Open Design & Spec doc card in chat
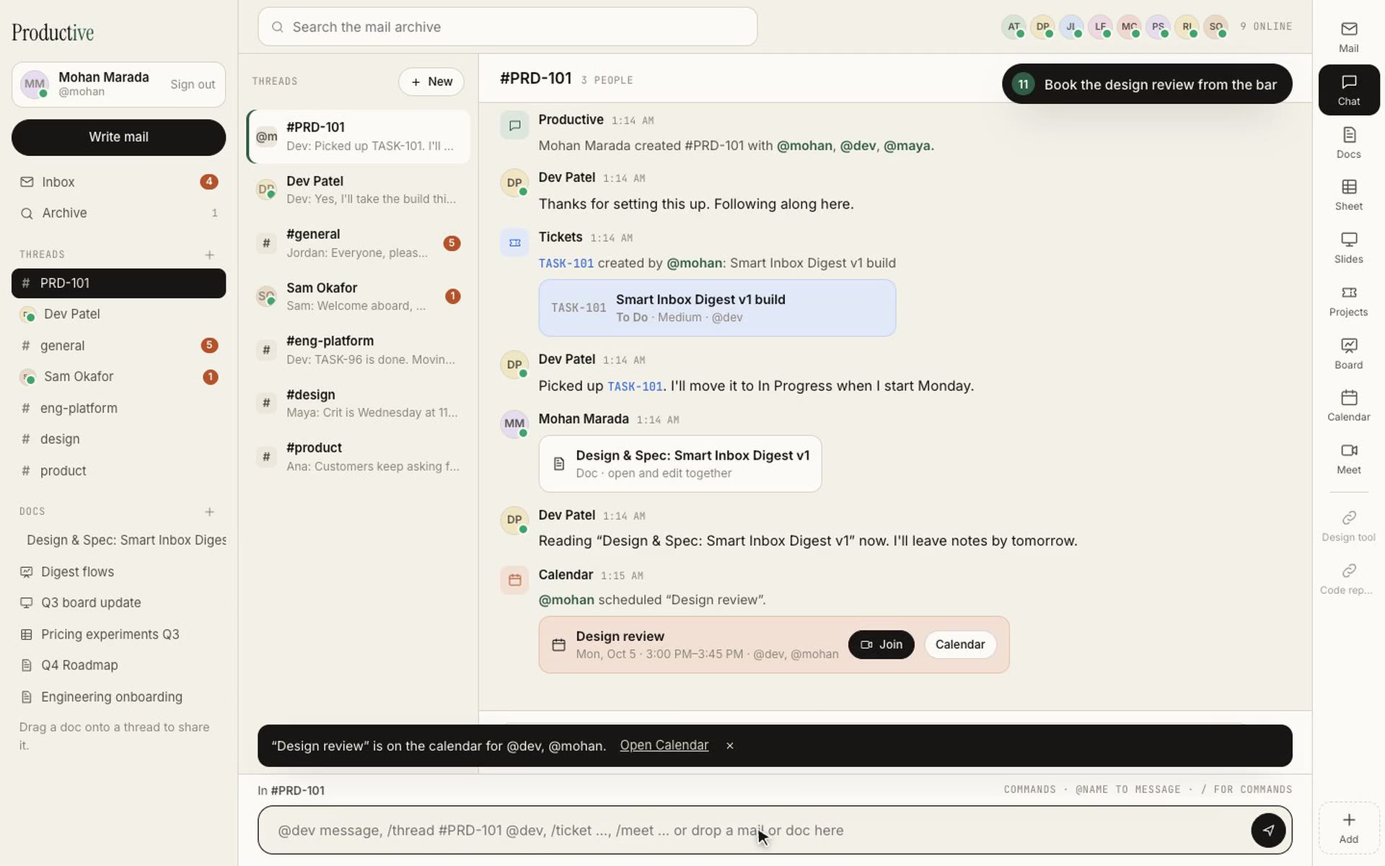 680,464
